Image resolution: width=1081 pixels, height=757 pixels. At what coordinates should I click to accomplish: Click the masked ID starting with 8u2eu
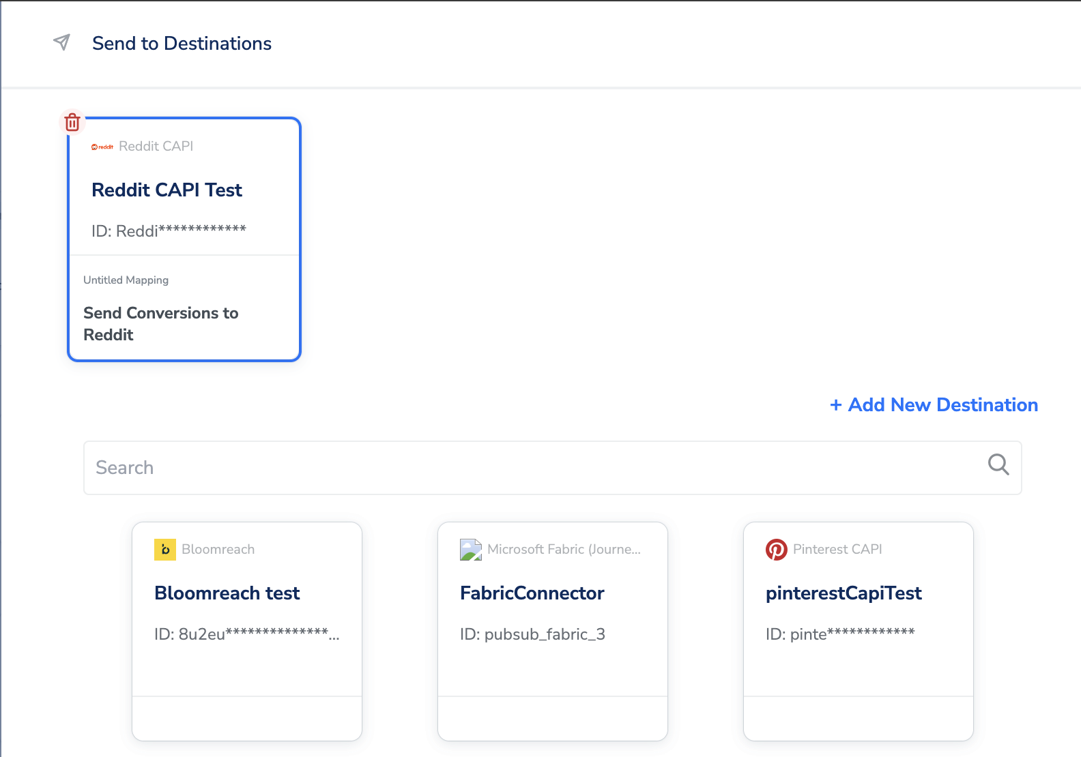tap(247, 634)
